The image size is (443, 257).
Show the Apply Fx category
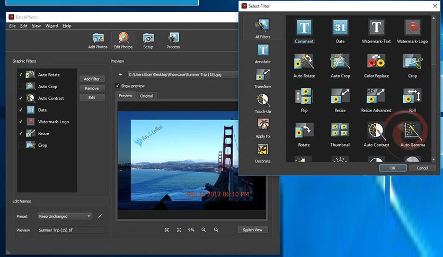[263, 128]
